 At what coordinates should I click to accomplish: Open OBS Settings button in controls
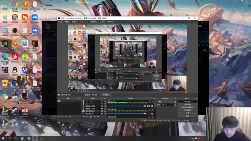click(187, 113)
